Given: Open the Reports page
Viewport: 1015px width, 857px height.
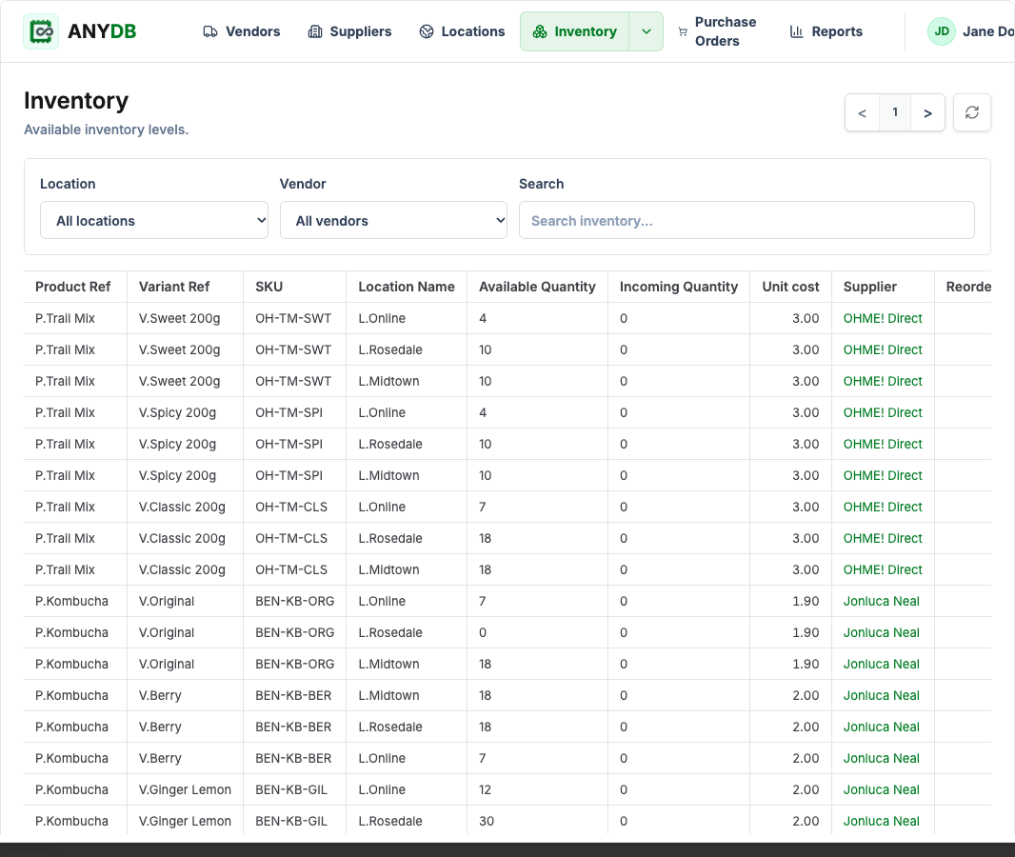Looking at the screenshot, I should click(826, 31).
